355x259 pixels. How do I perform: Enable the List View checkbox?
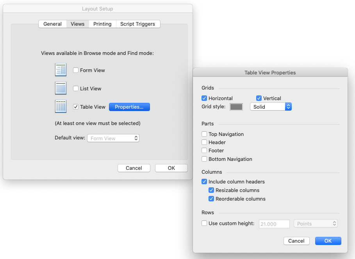(76, 88)
